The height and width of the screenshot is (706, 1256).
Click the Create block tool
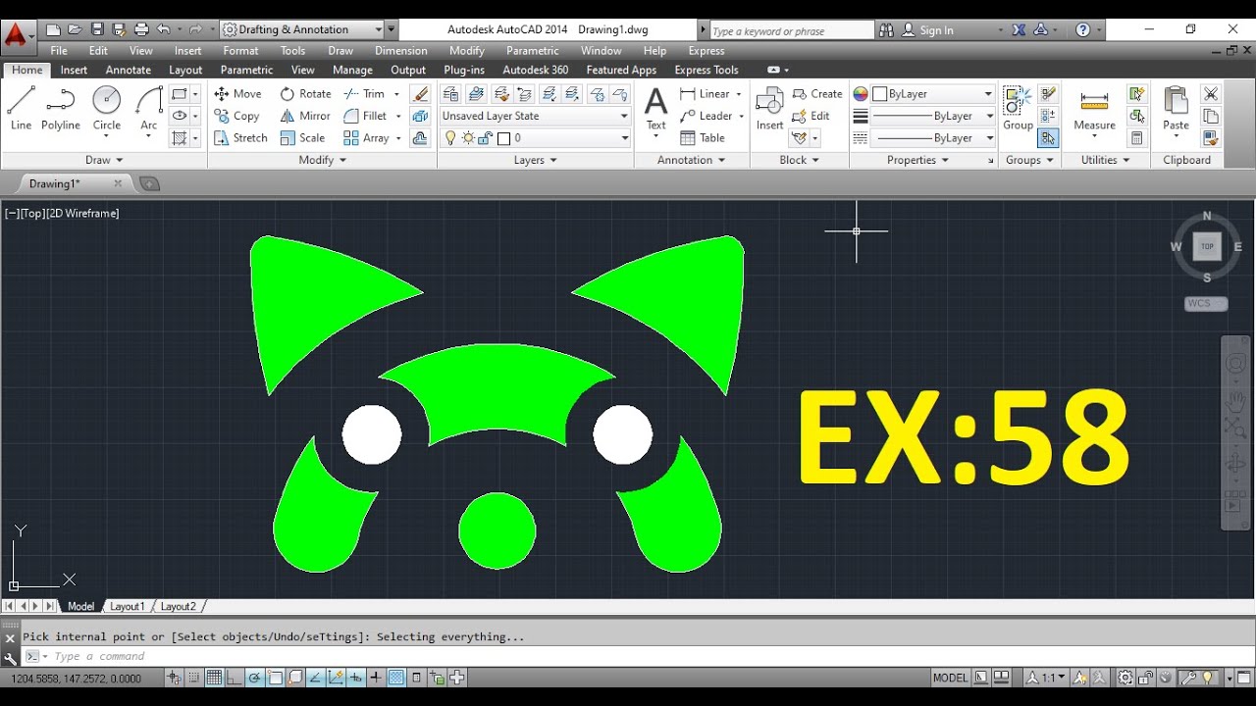(x=817, y=93)
